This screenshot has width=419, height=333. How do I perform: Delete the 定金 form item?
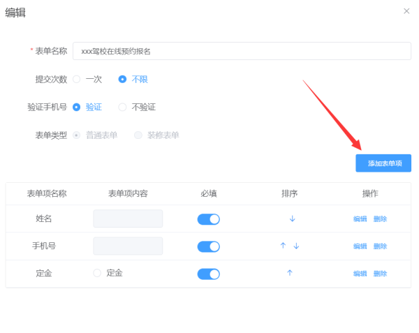(x=380, y=274)
